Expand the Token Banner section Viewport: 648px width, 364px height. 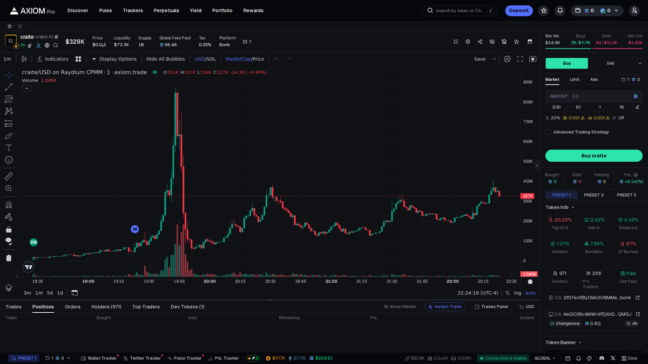click(564, 342)
